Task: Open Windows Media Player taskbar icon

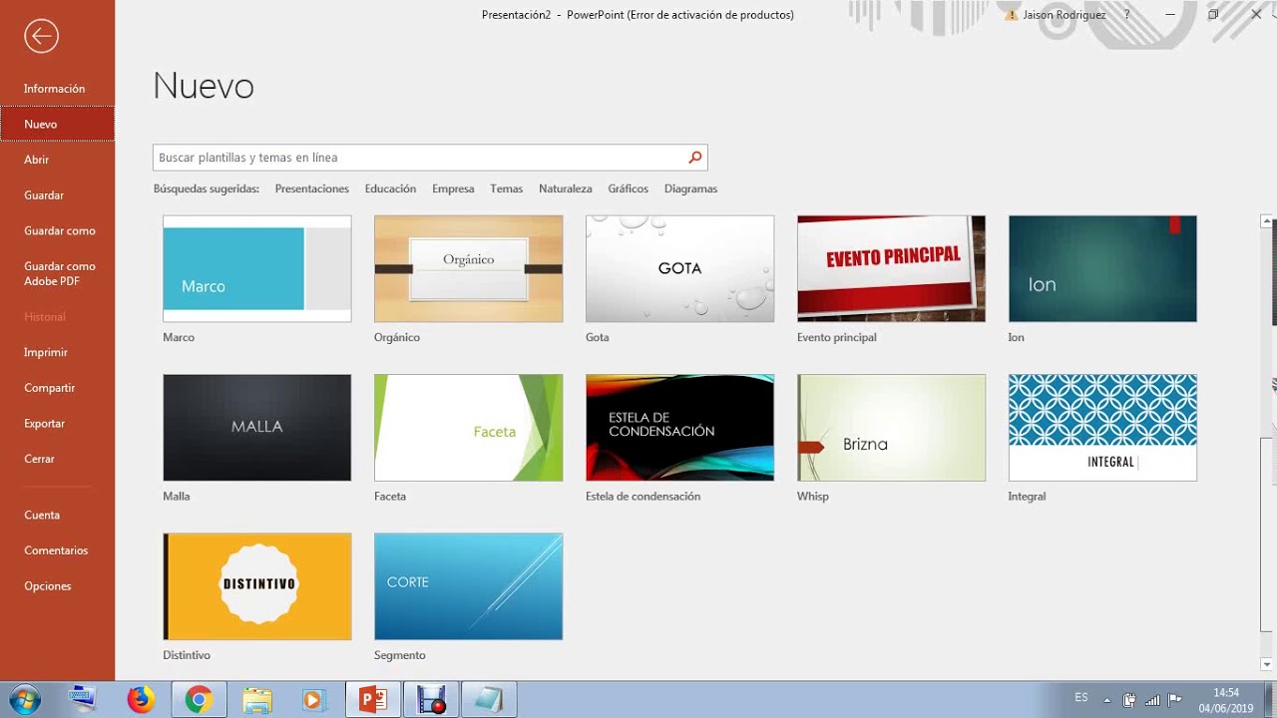Action: 313,700
